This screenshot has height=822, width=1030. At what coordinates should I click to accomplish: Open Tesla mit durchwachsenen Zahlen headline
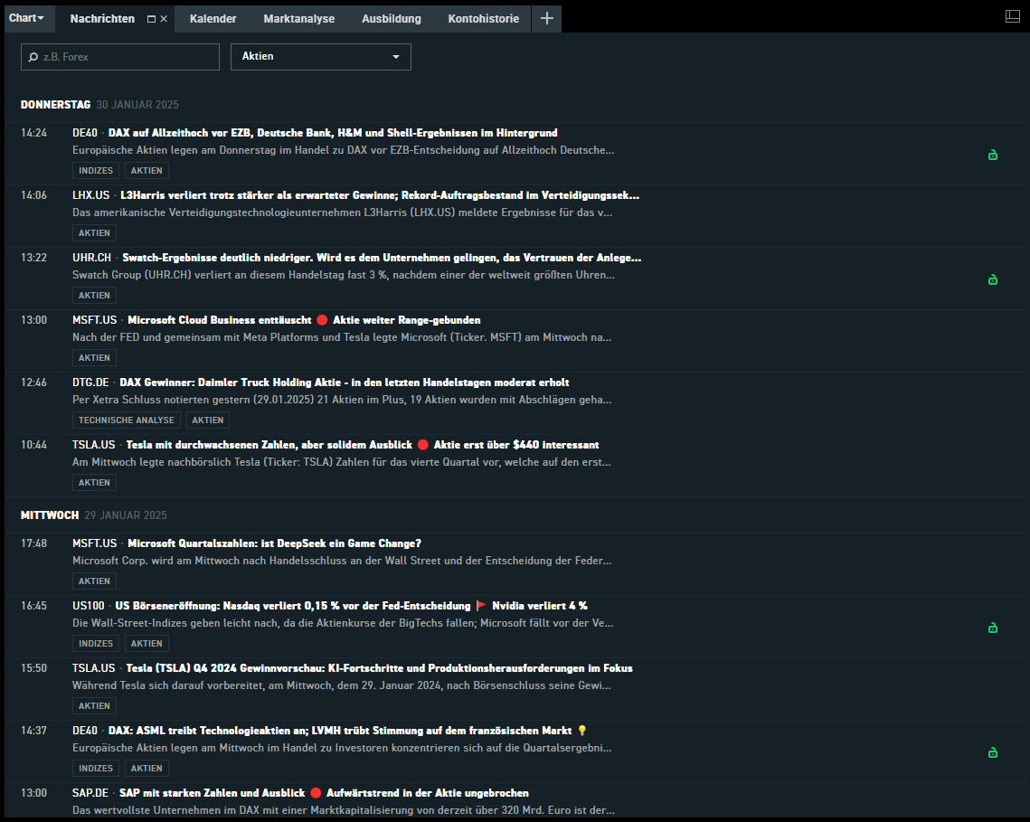tap(363, 445)
